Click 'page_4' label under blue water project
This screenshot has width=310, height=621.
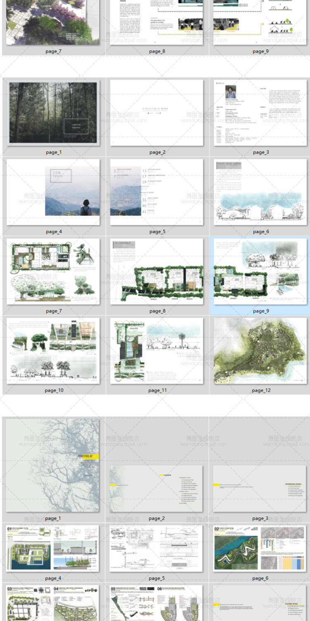click(x=53, y=578)
